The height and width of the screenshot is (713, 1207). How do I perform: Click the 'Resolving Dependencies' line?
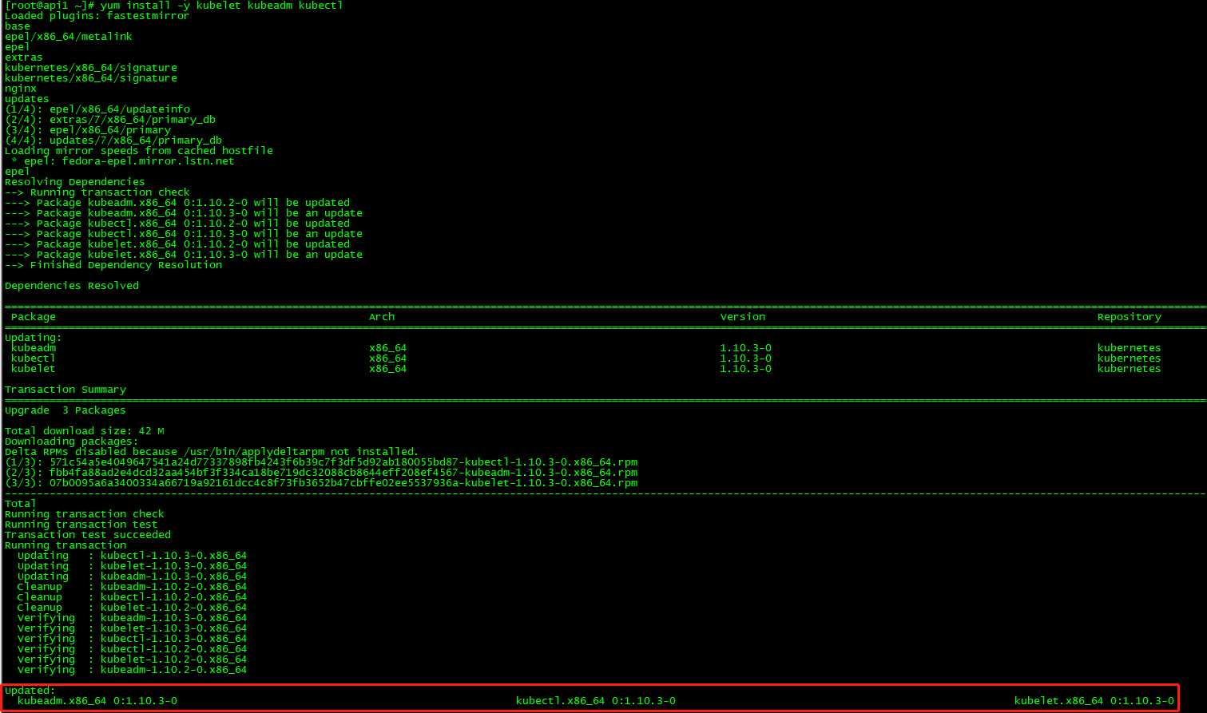75,182
